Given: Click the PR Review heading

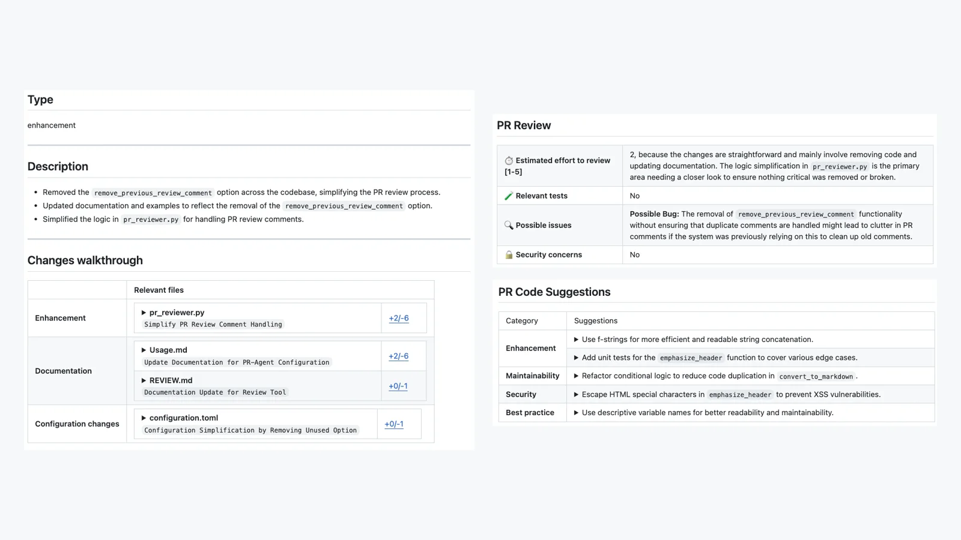Looking at the screenshot, I should point(524,125).
